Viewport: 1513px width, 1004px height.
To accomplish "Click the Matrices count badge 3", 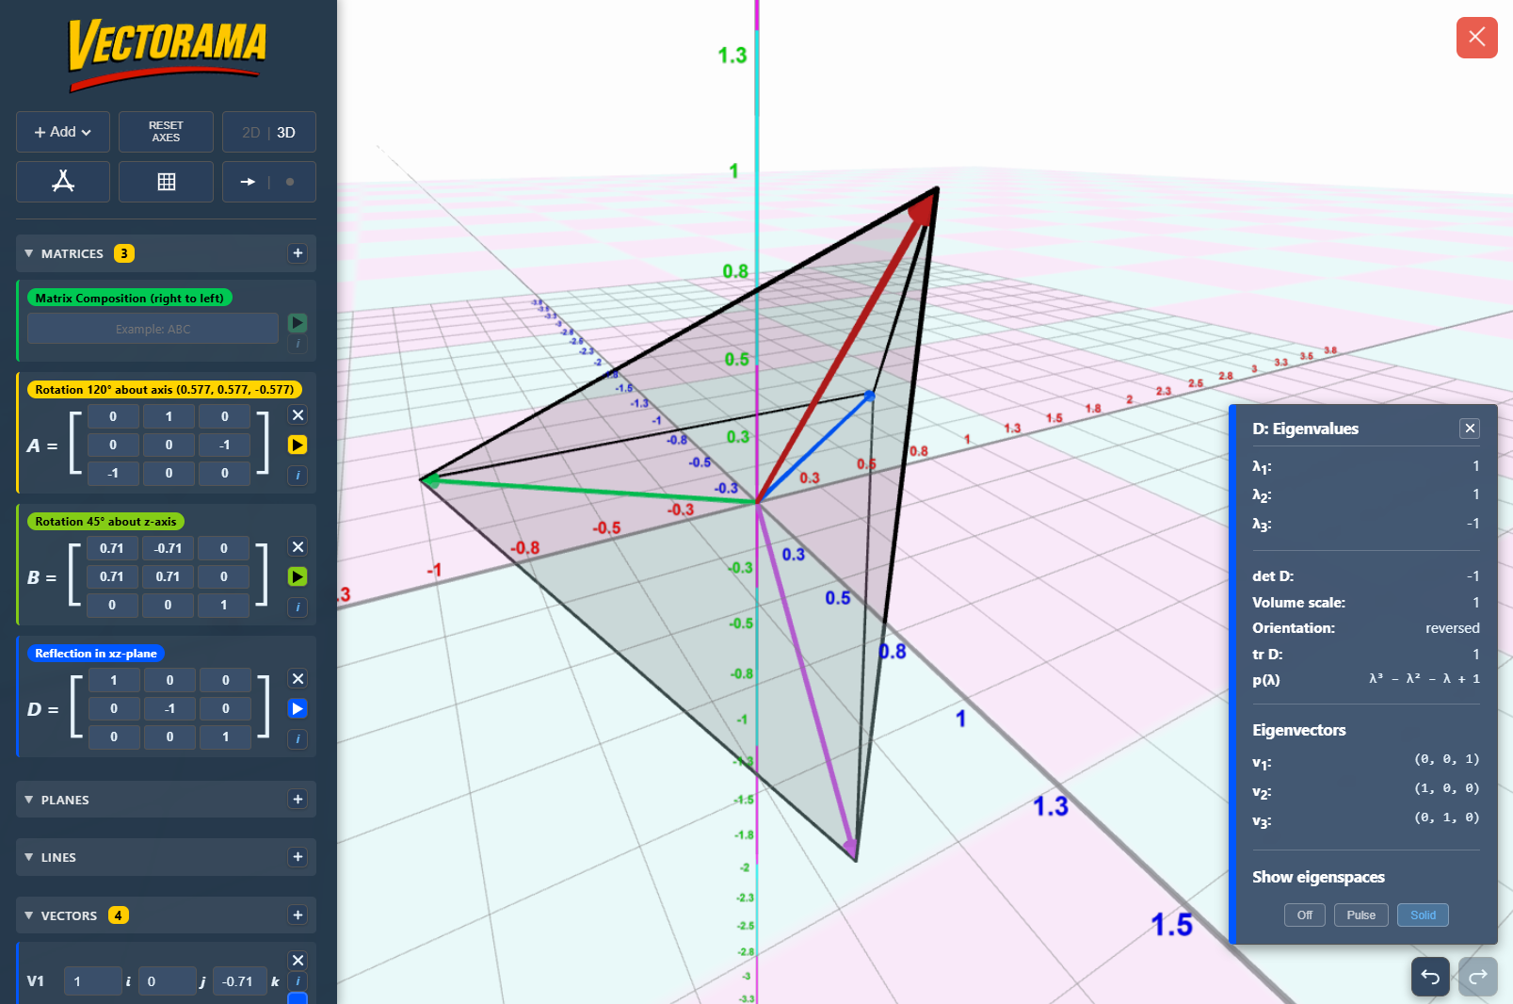I will (x=124, y=253).
